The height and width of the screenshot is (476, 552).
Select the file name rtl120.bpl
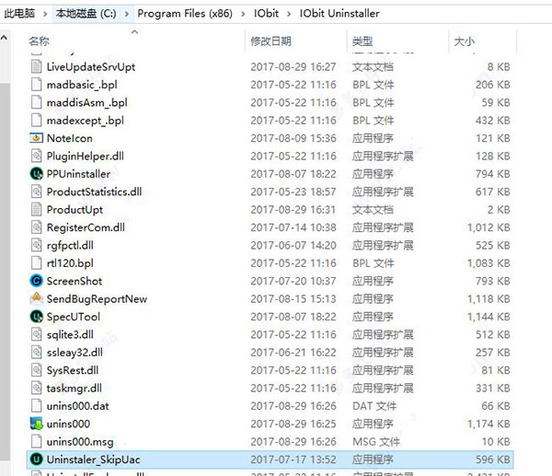click(70, 263)
